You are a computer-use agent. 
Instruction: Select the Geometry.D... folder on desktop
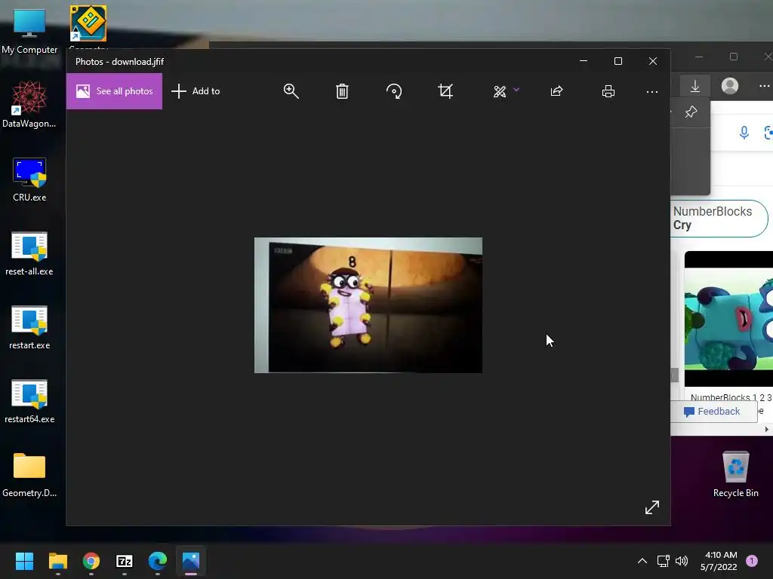29,475
